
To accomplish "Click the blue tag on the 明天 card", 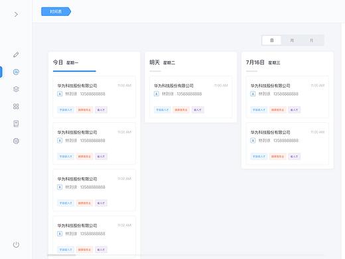I will coord(163,110).
